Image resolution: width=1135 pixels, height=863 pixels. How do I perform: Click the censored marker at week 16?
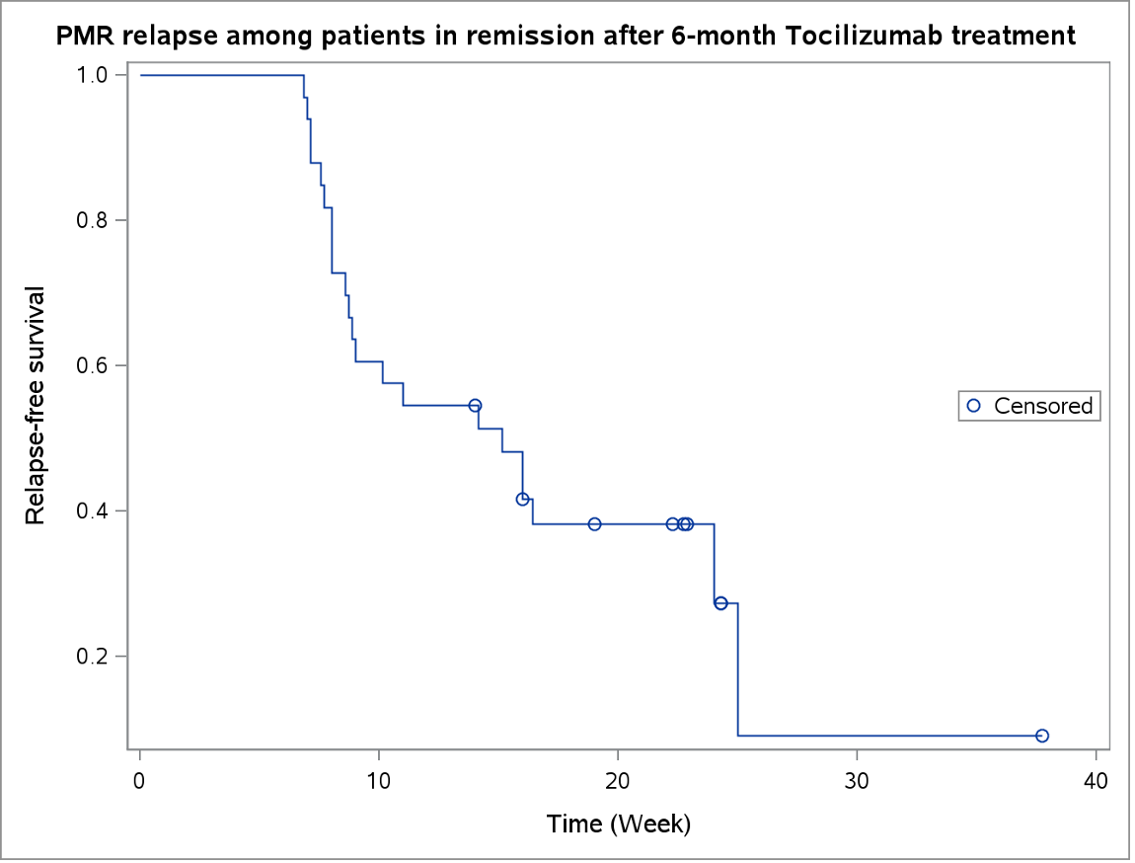point(522,499)
